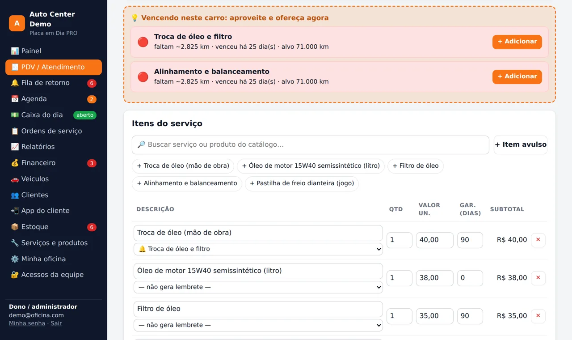Focus the Buscar serviço ou produto search field
The height and width of the screenshot is (340, 572).
click(311, 145)
